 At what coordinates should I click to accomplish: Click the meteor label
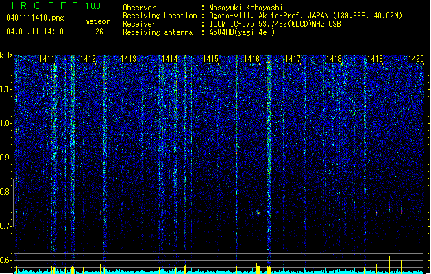coord(97,21)
